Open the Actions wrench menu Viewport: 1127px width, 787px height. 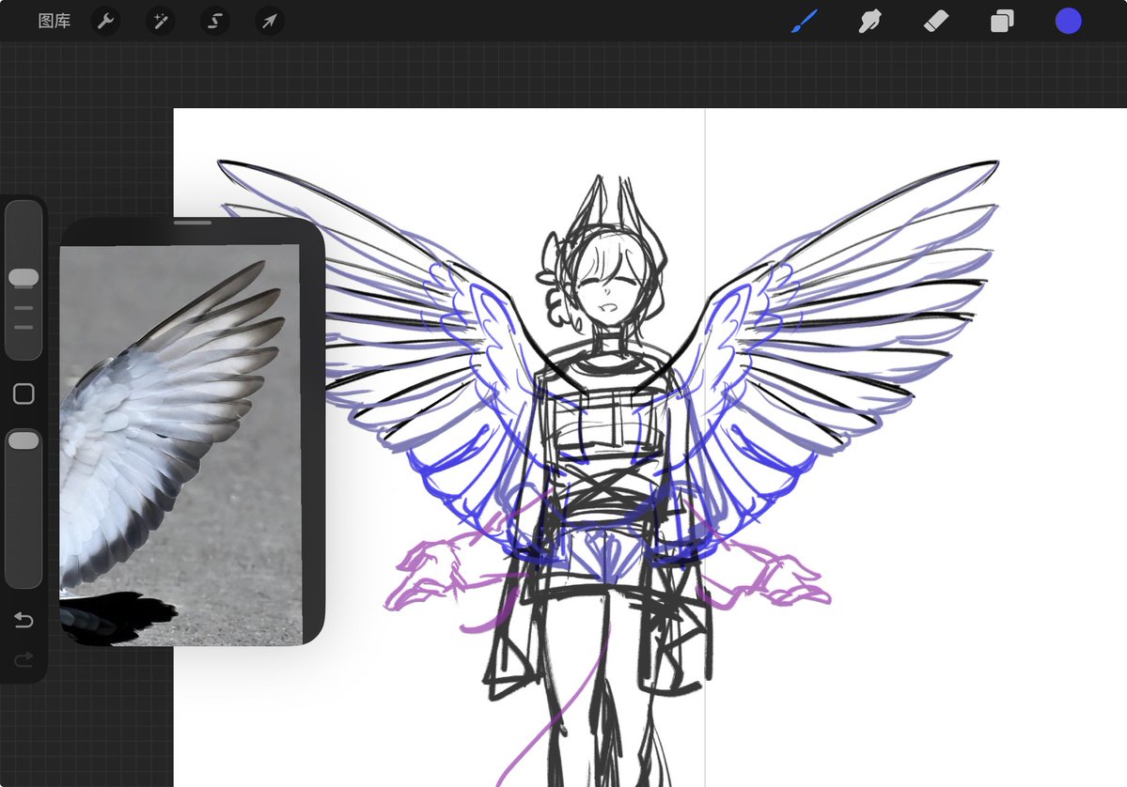[x=105, y=21]
